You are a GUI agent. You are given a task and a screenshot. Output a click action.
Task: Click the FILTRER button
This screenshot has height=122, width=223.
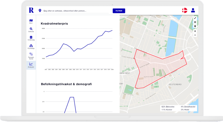[119, 11]
